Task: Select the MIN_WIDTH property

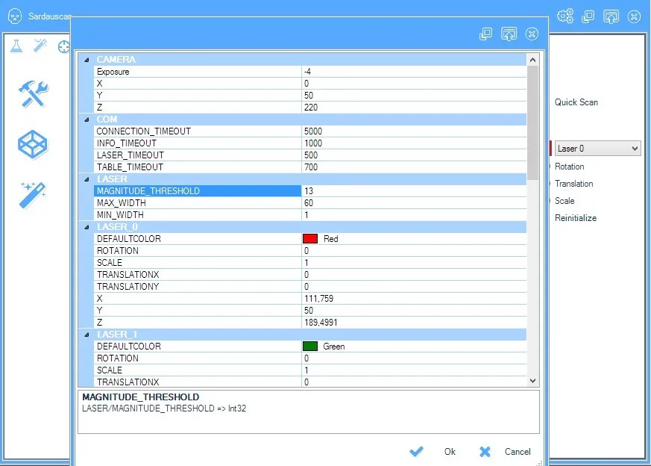Action: coord(198,215)
